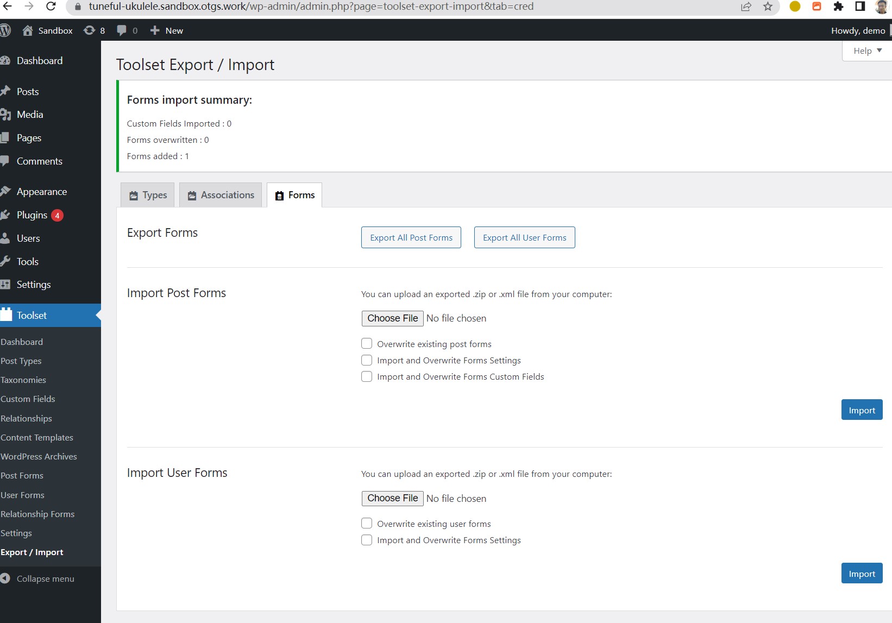This screenshot has width=892, height=623.
Task: Click the browser forward arrow
Action: 29,7
